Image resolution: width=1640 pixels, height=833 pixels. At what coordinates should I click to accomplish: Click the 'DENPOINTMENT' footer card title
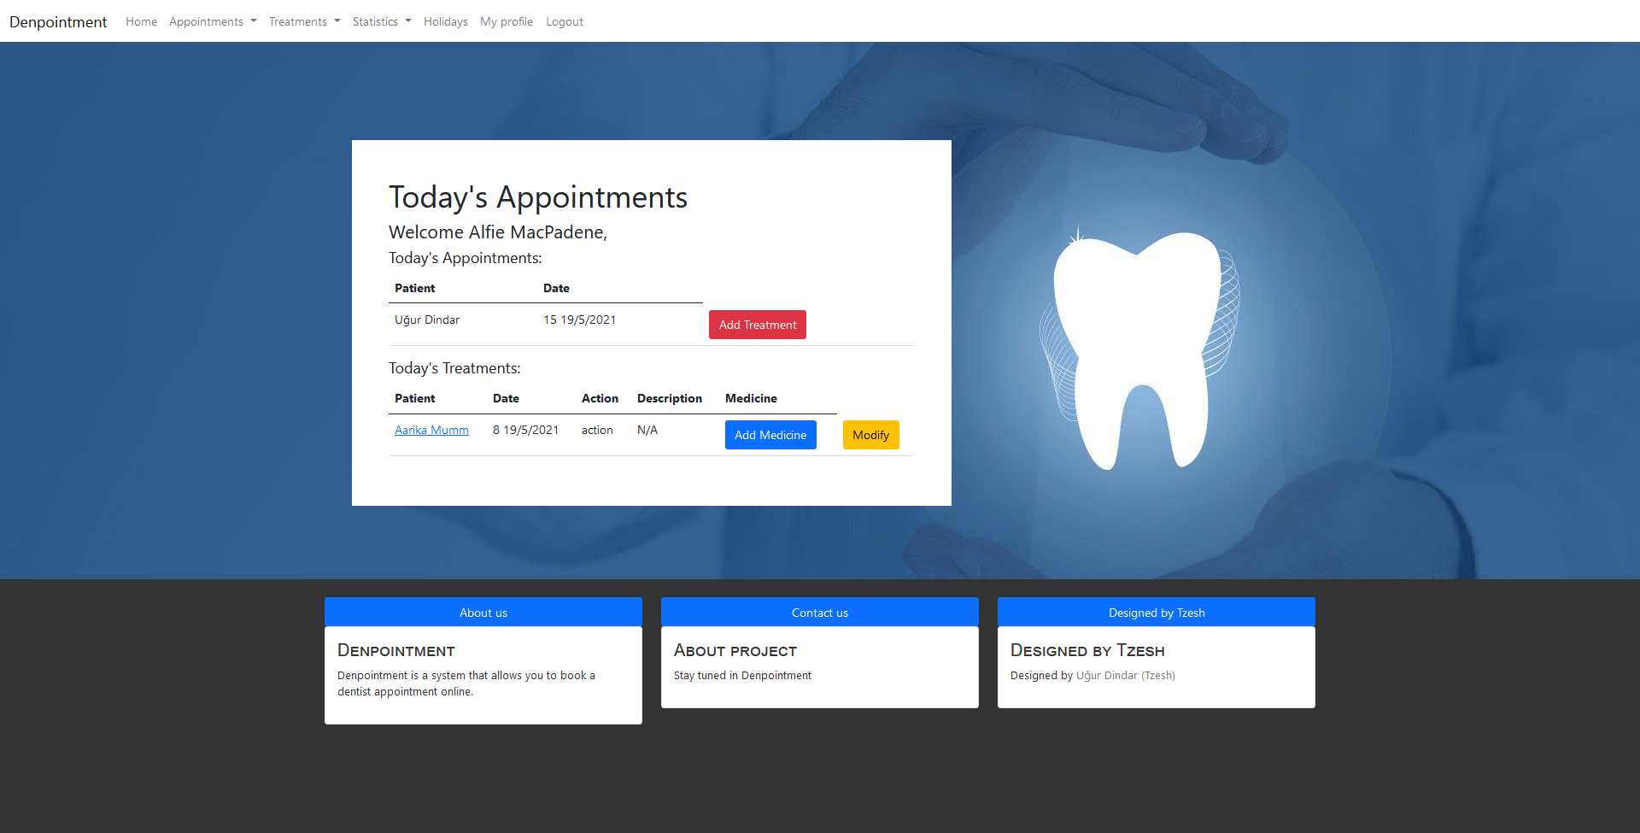coord(396,650)
